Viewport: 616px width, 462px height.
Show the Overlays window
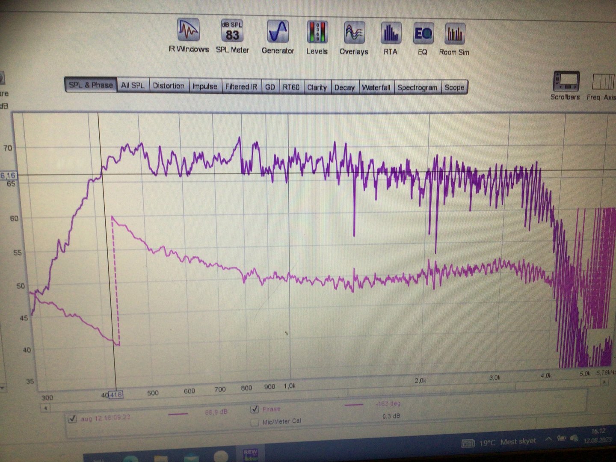(354, 38)
